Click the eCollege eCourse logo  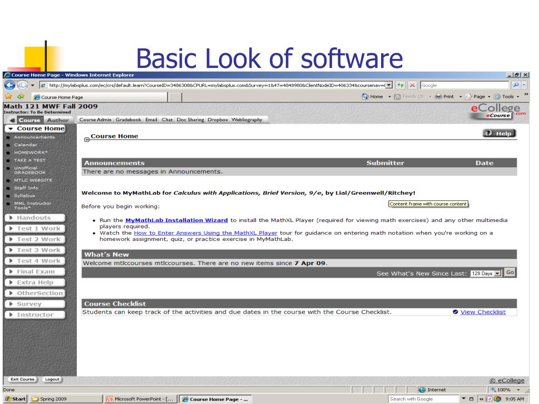click(x=498, y=112)
